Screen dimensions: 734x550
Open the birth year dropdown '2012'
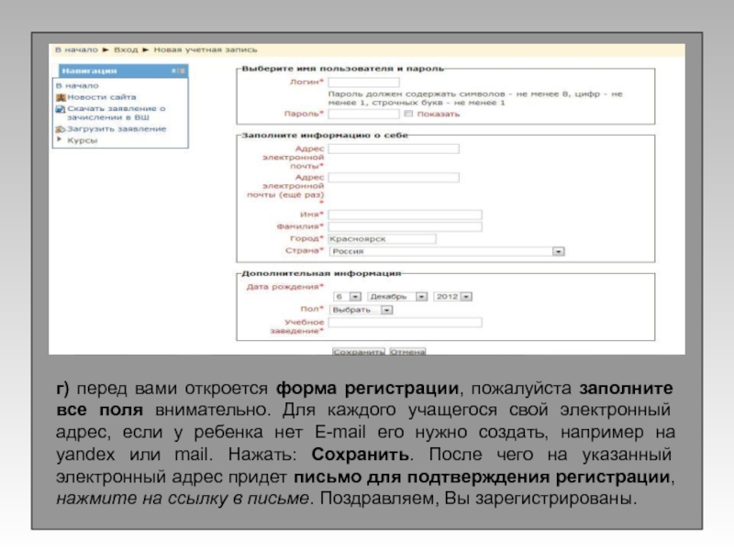[452, 296]
